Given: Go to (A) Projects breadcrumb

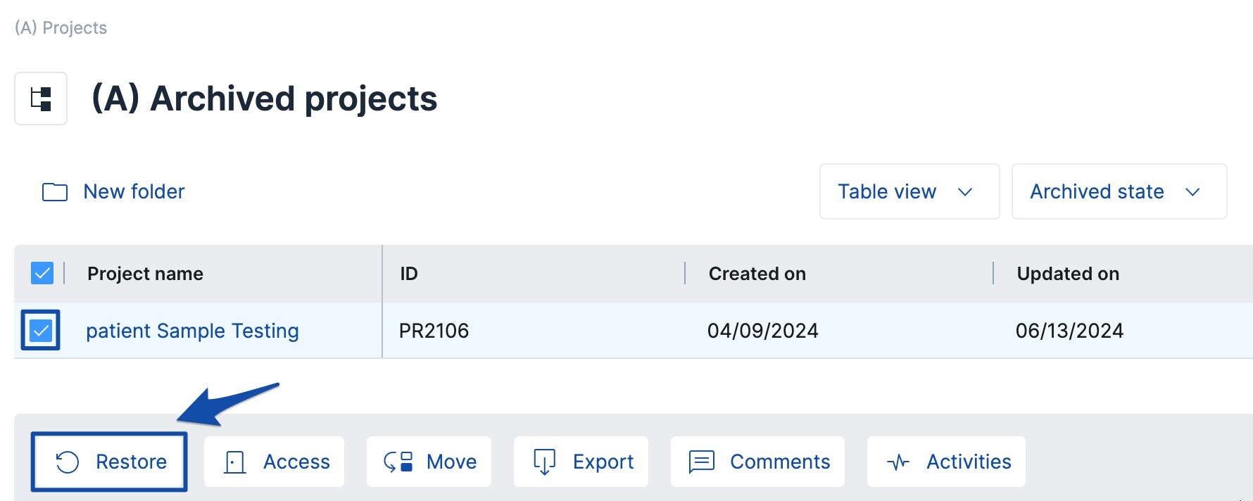Looking at the screenshot, I should (61, 28).
